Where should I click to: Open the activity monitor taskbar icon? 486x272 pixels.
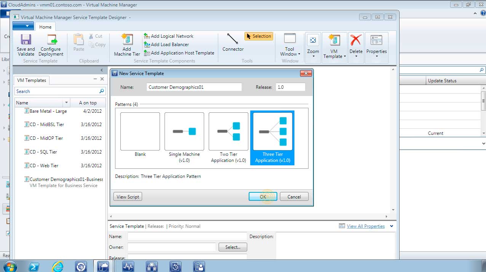128,266
